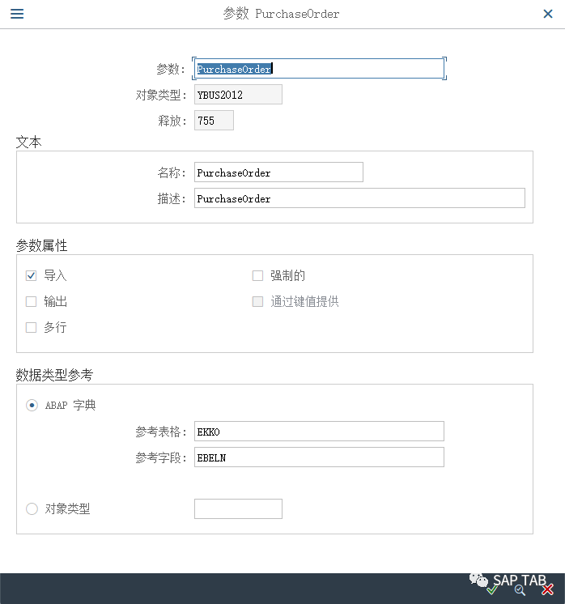The image size is (565, 604).
Task: Select the 释放 field showing 755
Action: coord(214,120)
